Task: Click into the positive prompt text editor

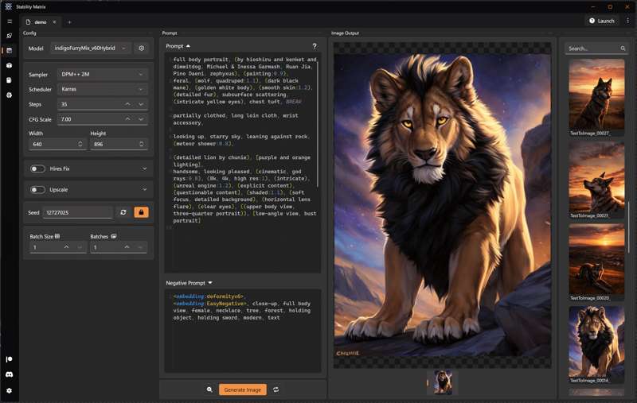Action: [x=243, y=162]
